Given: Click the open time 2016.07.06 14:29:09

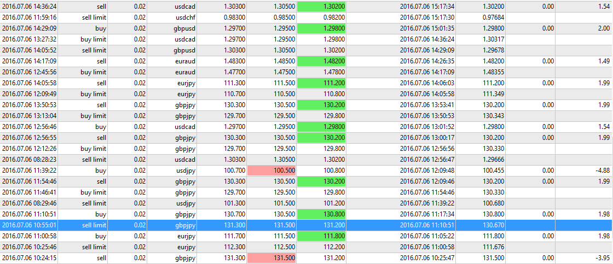Looking at the screenshot, I should tap(30, 28).
